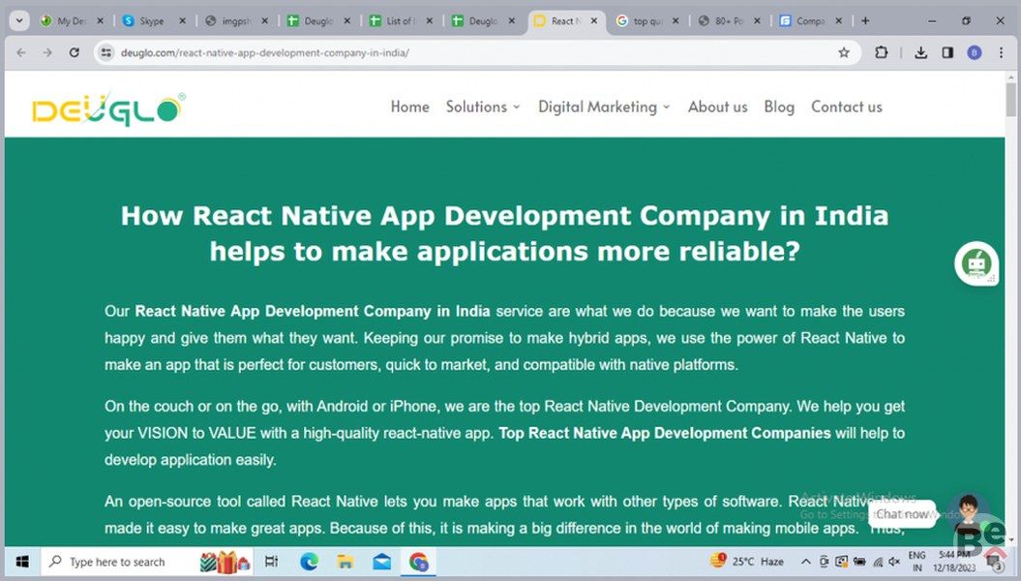Open the Chrome three-dot menu
Screen dimensions: 1021x581
click(x=1000, y=52)
